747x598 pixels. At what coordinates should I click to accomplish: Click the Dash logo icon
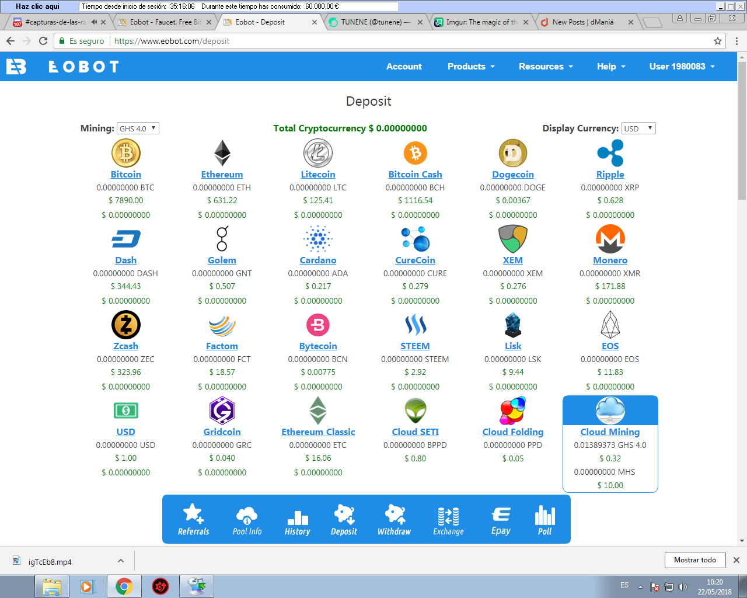point(126,239)
